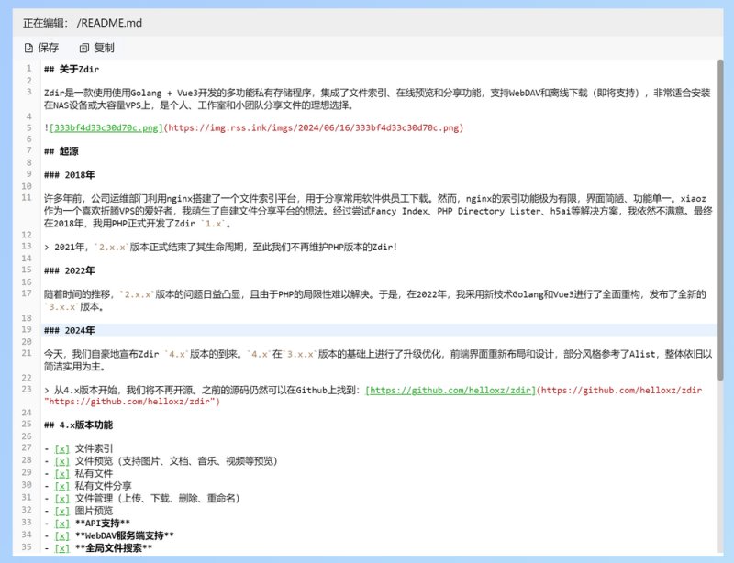
Task: Click the /README.md file path title
Action: point(109,23)
